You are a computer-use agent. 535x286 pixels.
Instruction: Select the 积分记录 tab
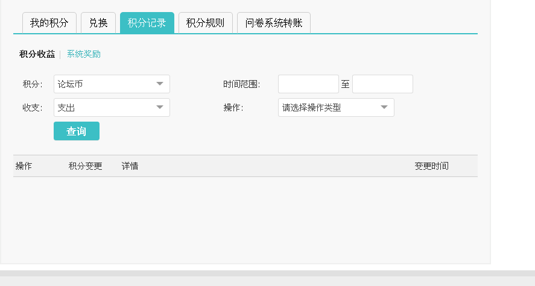point(147,23)
